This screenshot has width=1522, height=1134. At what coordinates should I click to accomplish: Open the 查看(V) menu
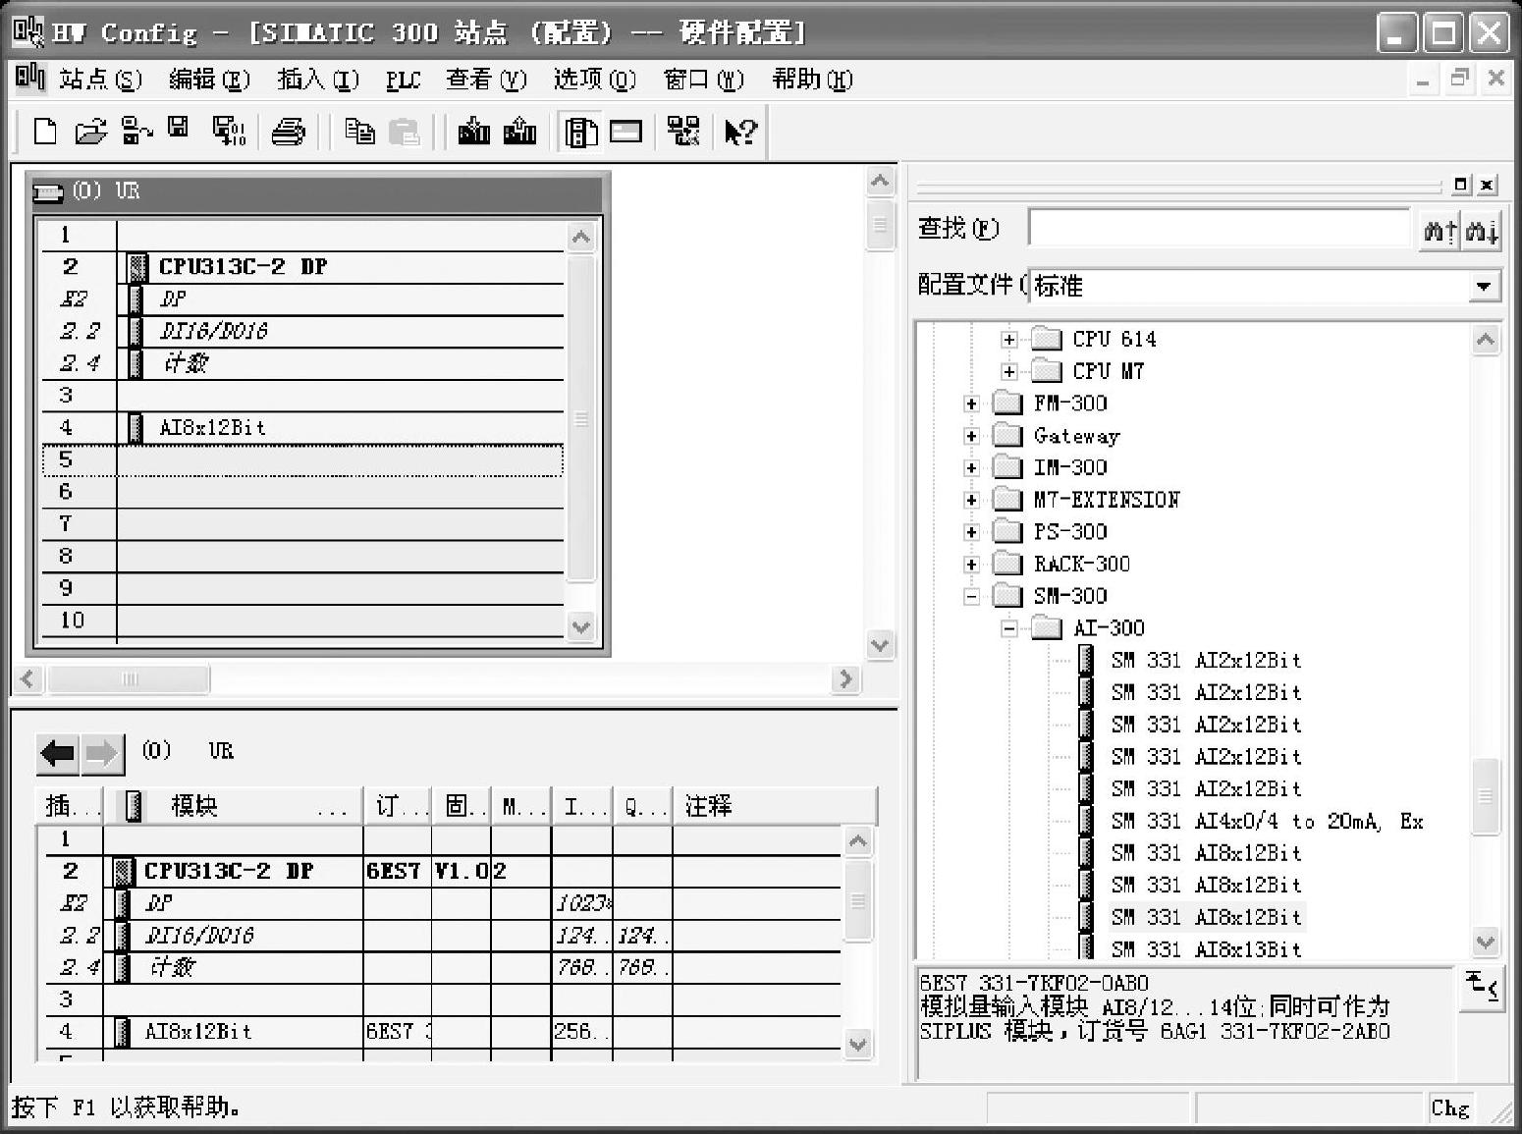(486, 79)
